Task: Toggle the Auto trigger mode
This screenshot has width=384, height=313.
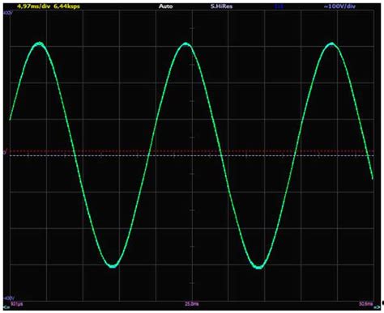Action: [165, 6]
